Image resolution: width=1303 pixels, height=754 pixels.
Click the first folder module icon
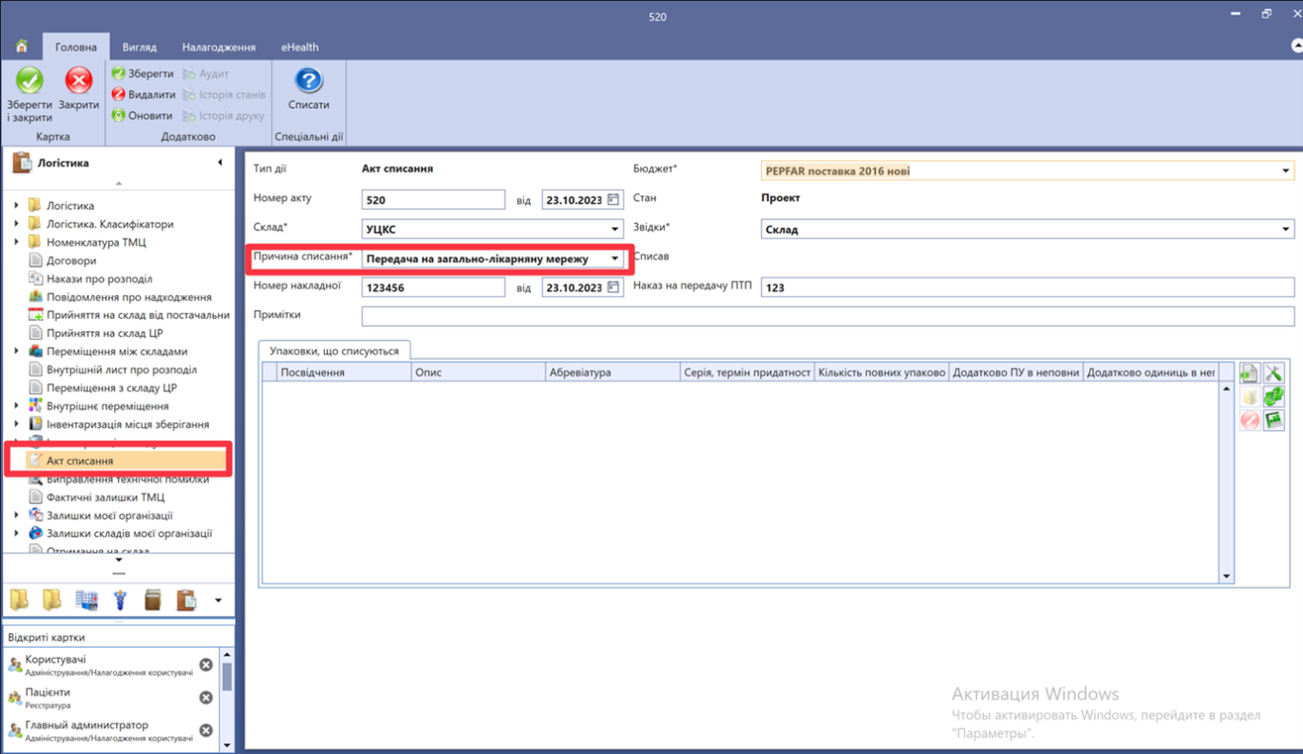19,601
